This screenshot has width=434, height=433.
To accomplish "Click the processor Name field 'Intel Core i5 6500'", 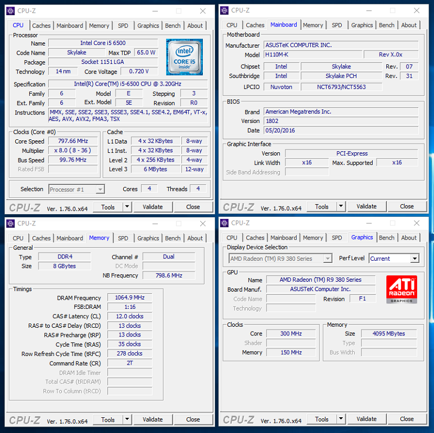I will pos(103,43).
